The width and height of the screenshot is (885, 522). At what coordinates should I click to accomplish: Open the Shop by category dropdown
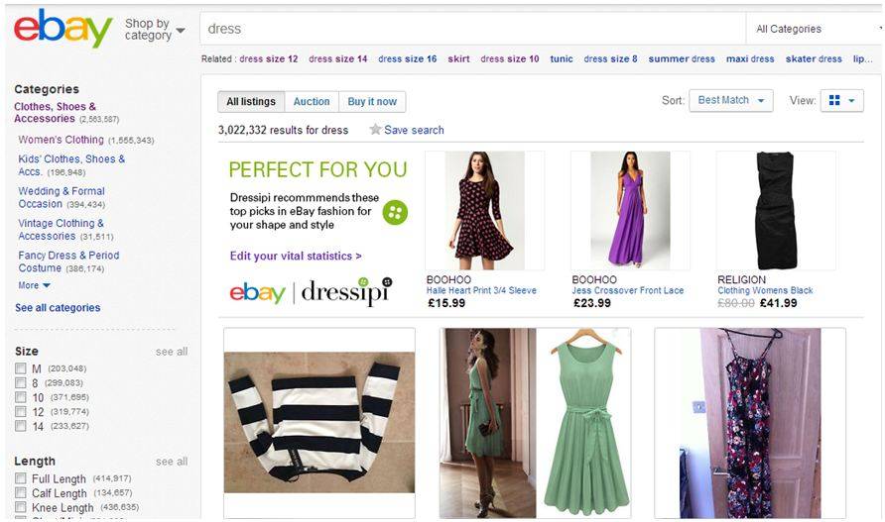click(155, 30)
